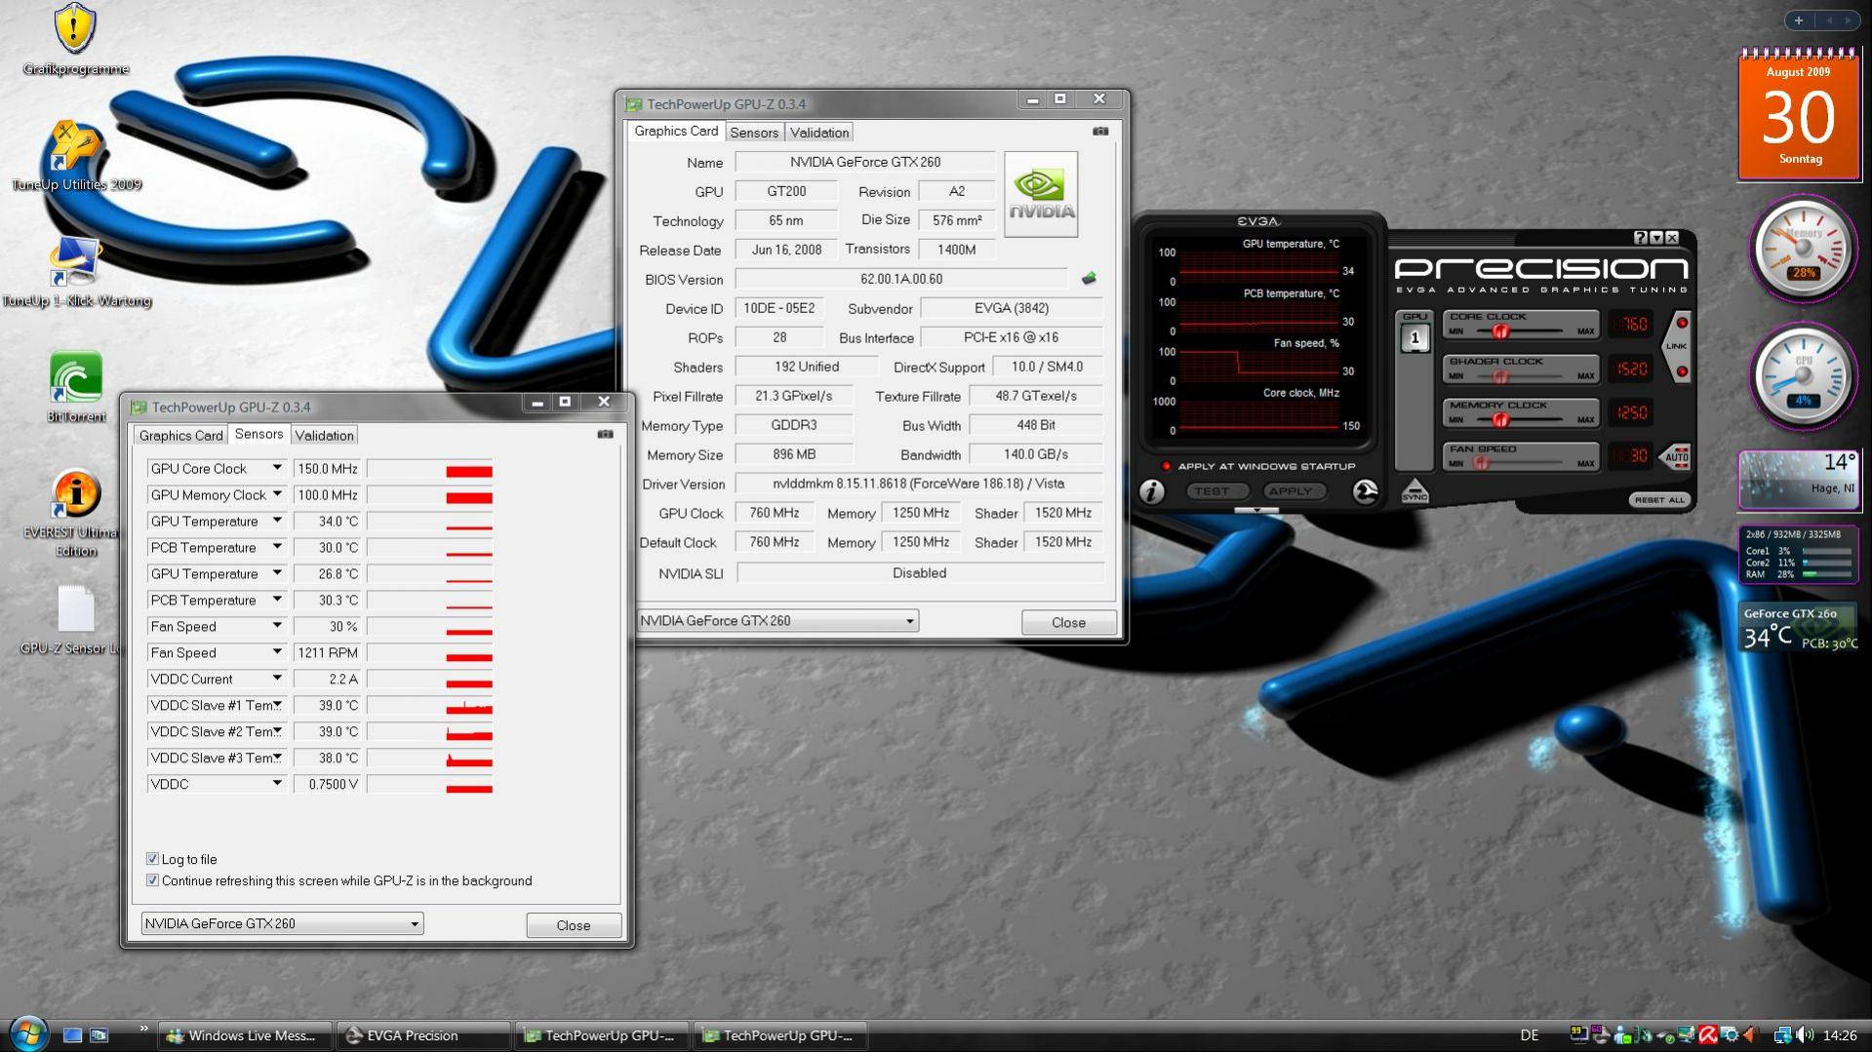1872x1052 pixels.
Task: Click Switch Between Windows quick launch icon
Action: [x=99, y=1035]
